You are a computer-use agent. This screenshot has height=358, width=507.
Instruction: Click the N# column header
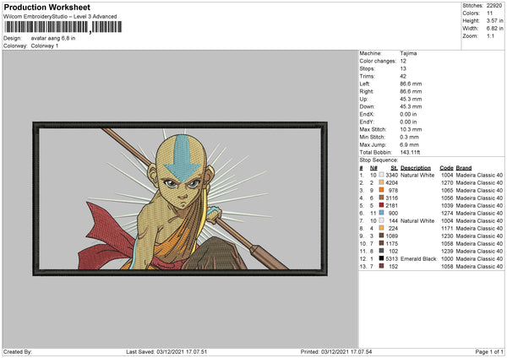pyautogui.click(x=373, y=168)
